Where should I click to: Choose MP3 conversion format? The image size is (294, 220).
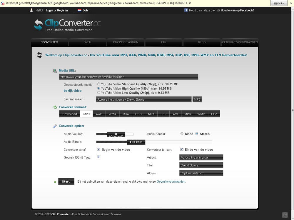click(86, 114)
